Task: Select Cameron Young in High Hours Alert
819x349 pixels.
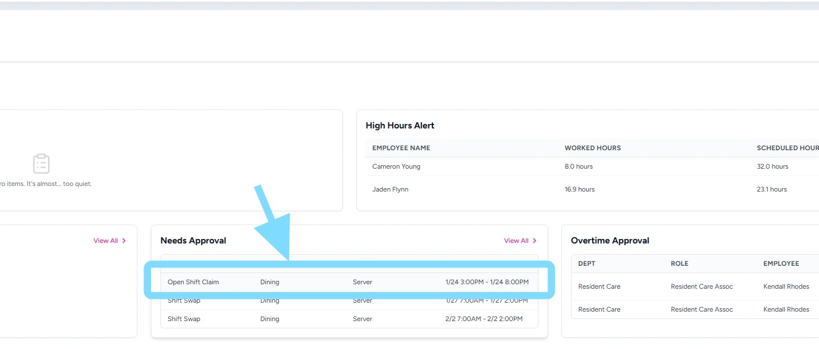Action: click(396, 166)
